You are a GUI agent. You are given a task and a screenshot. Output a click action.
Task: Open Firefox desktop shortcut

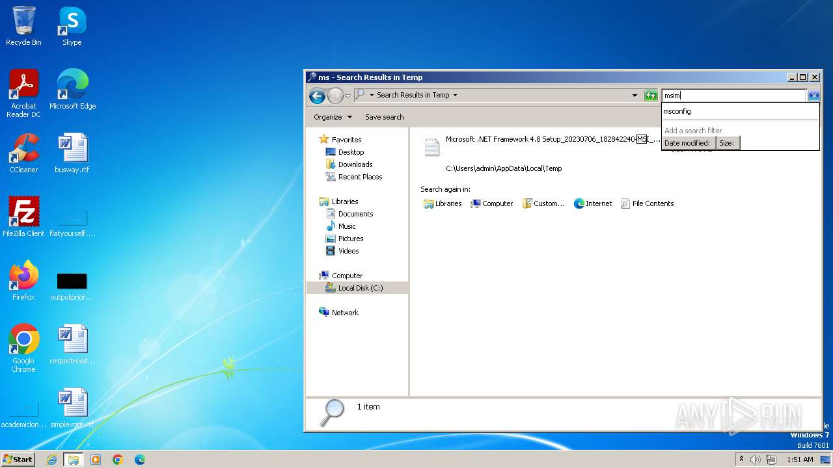point(23,280)
